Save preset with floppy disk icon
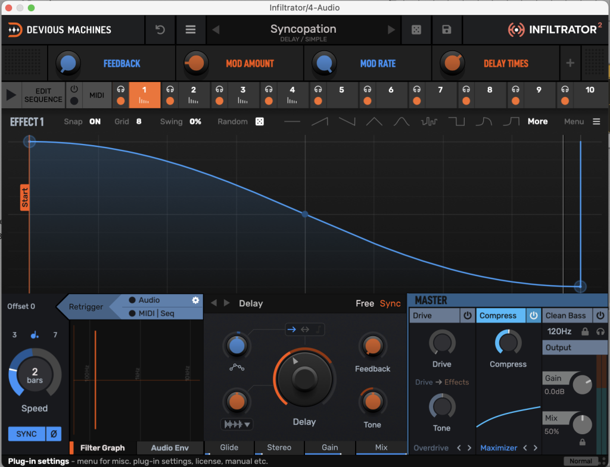 tap(447, 30)
